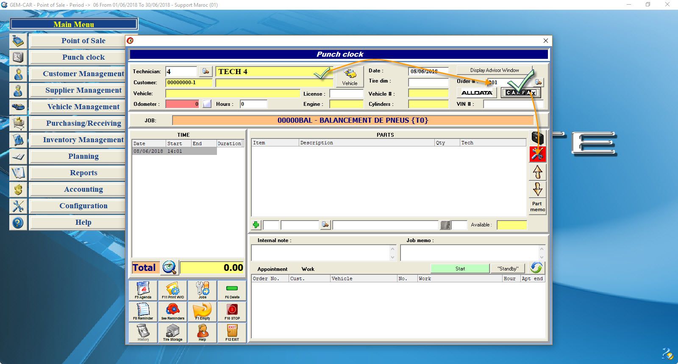Click the Reports book icon
The height and width of the screenshot is (364, 678).
[18, 173]
